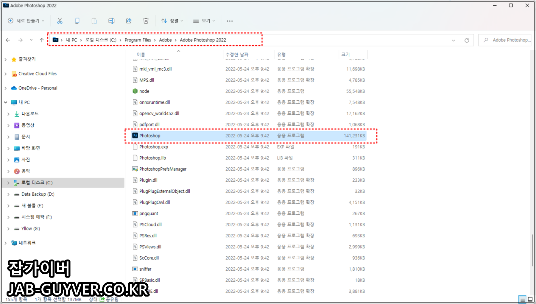Viewport: 536px width, 304px height.
Task: Open the 음악 folder in sidebar
Action: click(26, 171)
